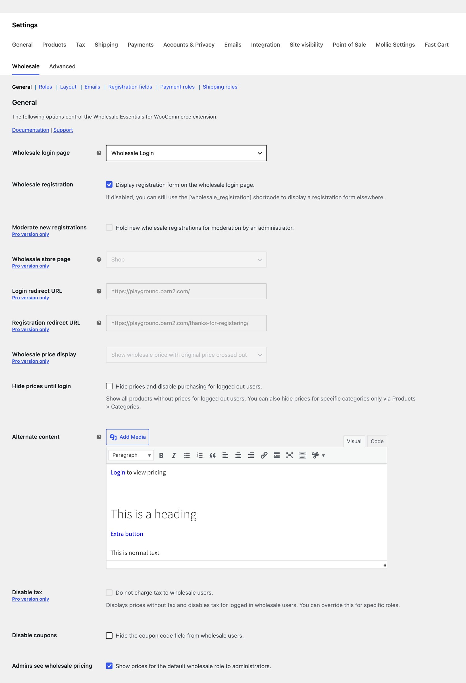466x683 pixels.
Task: Click the Login link in editor content
Action: pyautogui.click(x=118, y=472)
